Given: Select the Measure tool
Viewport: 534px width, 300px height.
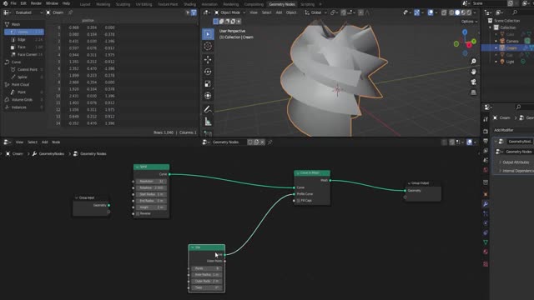Looking at the screenshot, I should pos(208,121).
